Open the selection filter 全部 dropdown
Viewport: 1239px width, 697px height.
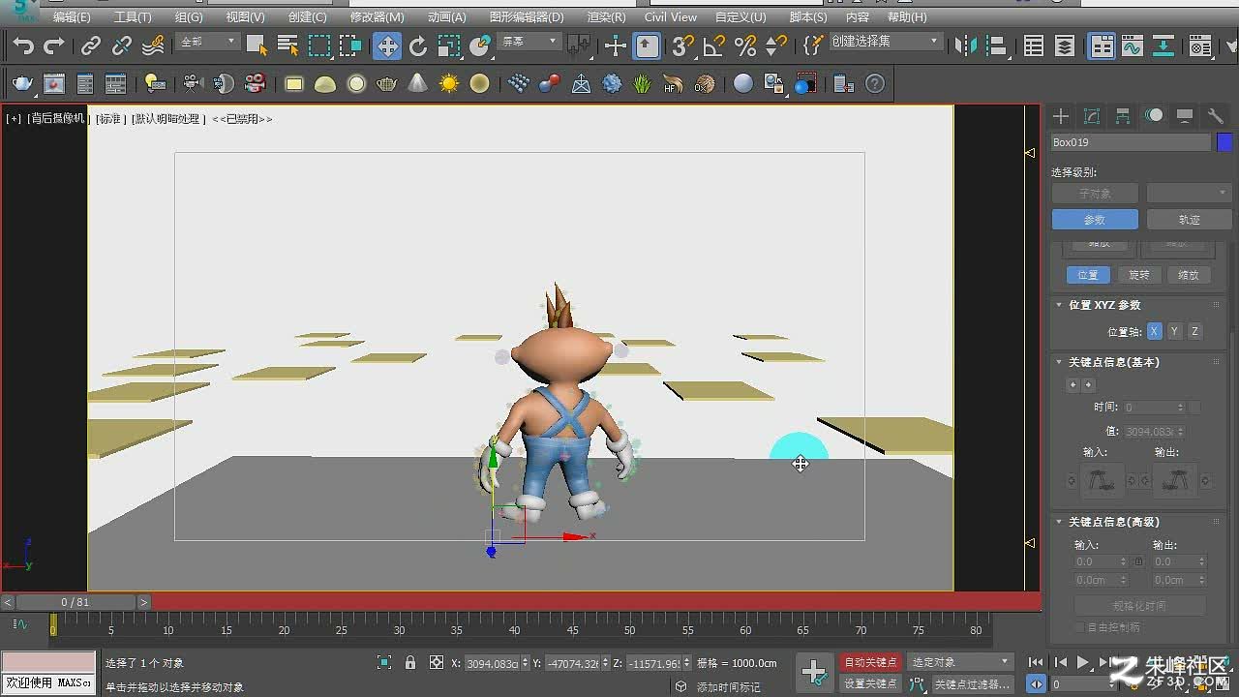coord(208,42)
